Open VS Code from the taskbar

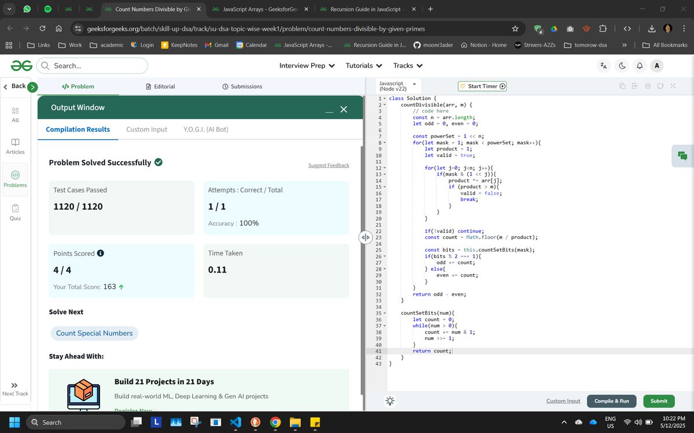[235, 422]
